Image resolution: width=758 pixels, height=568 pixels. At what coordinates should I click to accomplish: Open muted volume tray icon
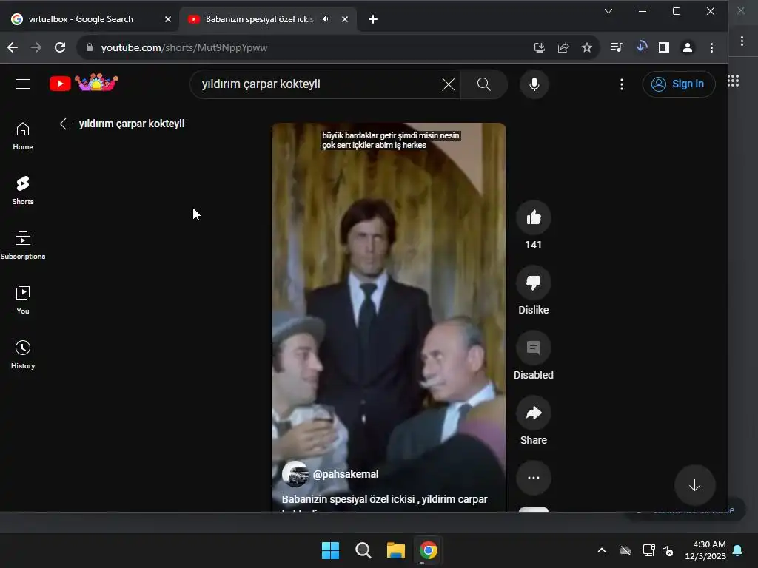(668, 550)
